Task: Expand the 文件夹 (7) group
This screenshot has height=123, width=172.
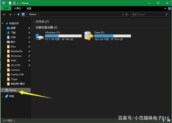Action: 34,22
